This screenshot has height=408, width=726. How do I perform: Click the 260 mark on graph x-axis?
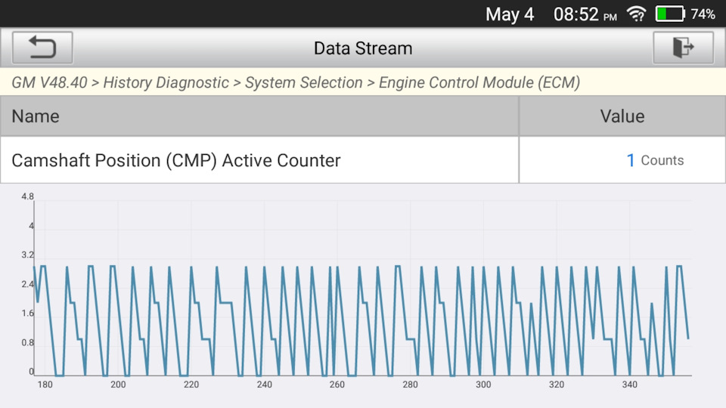pyautogui.click(x=337, y=385)
